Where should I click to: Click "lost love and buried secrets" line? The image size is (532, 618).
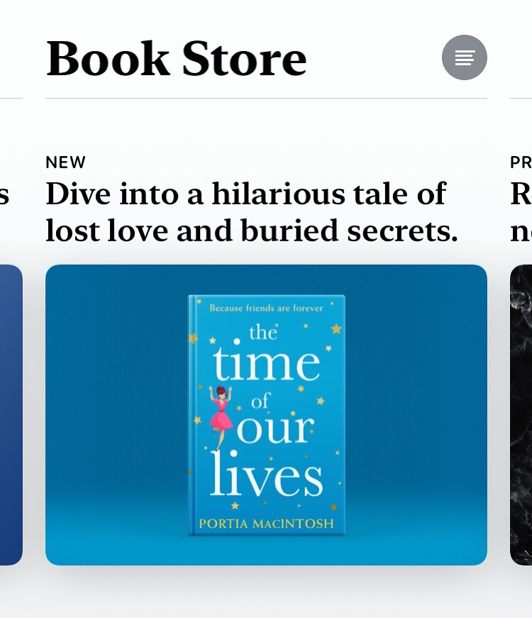coord(251,231)
